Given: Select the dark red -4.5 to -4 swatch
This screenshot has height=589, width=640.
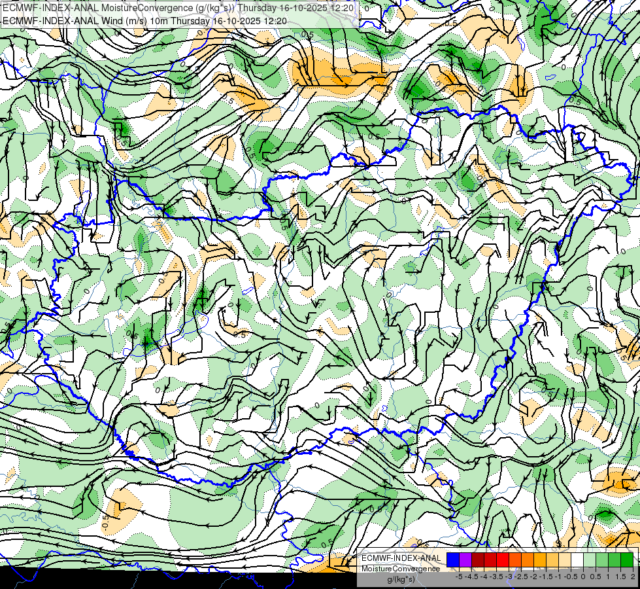Looking at the screenshot, I should pos(478,560).
